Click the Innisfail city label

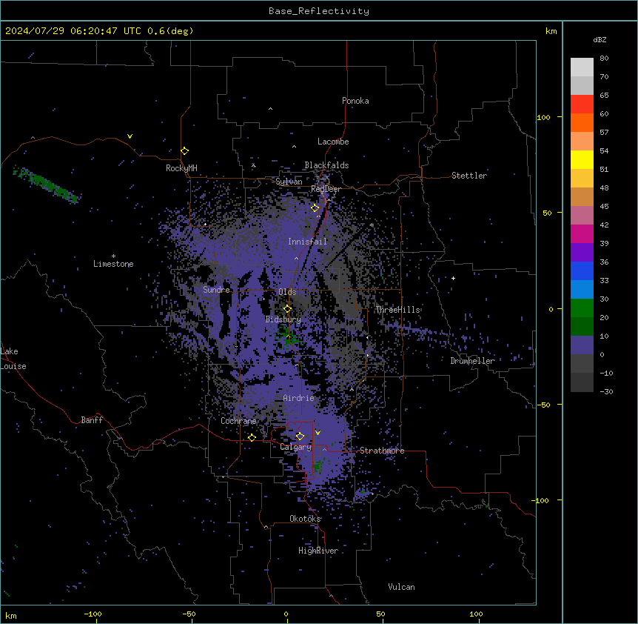pyautogui.click(x=307, y=242)
